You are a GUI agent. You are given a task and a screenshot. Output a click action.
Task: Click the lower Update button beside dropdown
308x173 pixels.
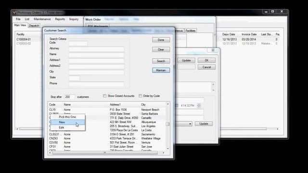click(204, 124)
